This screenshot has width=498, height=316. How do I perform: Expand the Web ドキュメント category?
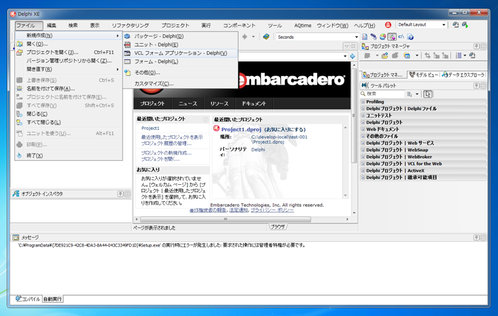pyautogui.click(x=363, y=129)
